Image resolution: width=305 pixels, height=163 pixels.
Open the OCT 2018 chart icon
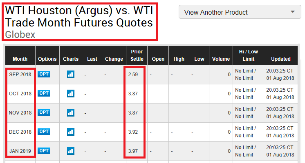coord(71,94)
